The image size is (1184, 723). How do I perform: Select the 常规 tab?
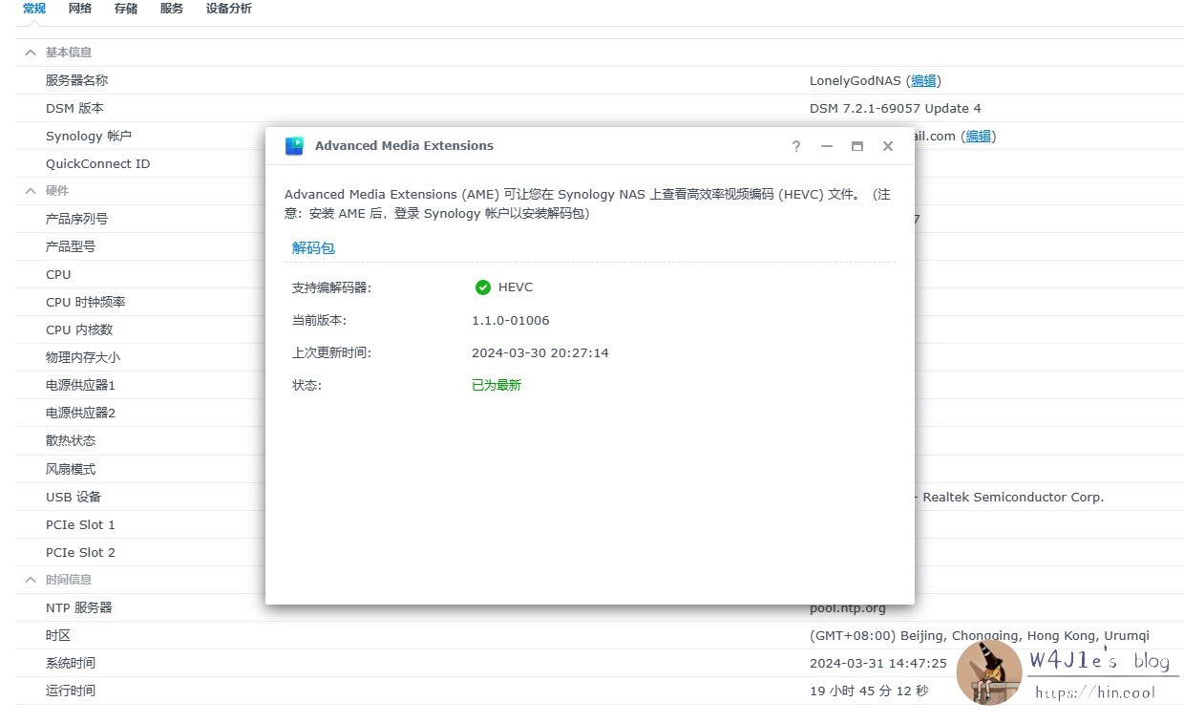point(34,9)
